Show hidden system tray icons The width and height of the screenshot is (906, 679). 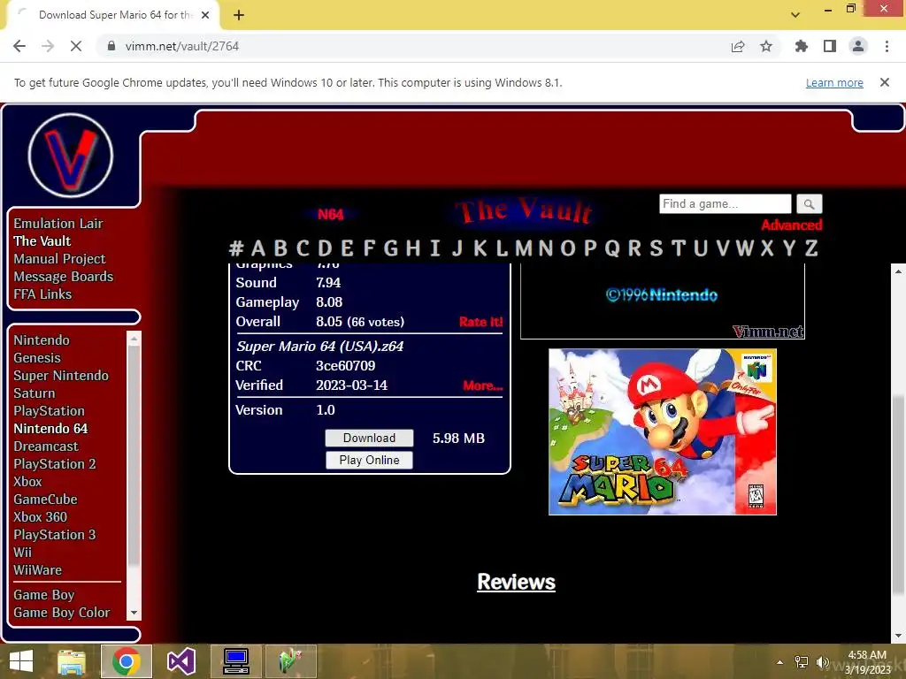(779, 662)
